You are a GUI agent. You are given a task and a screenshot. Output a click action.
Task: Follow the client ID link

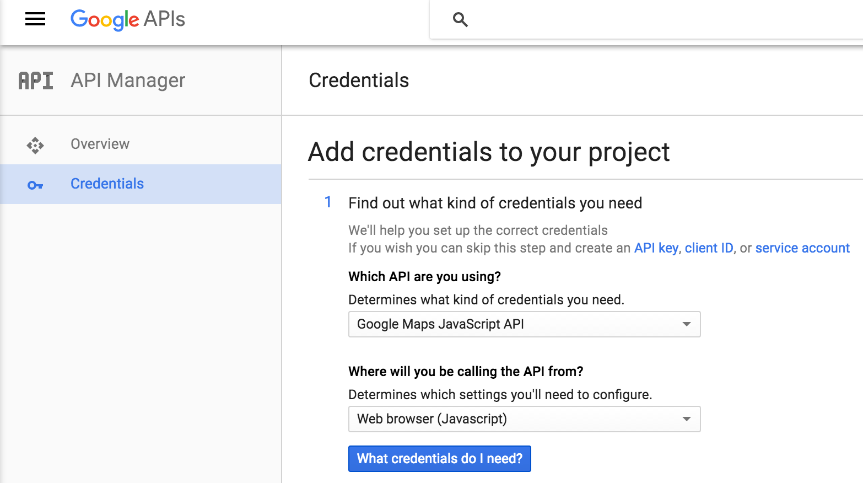pyautogui.click(x=709, y=248)
